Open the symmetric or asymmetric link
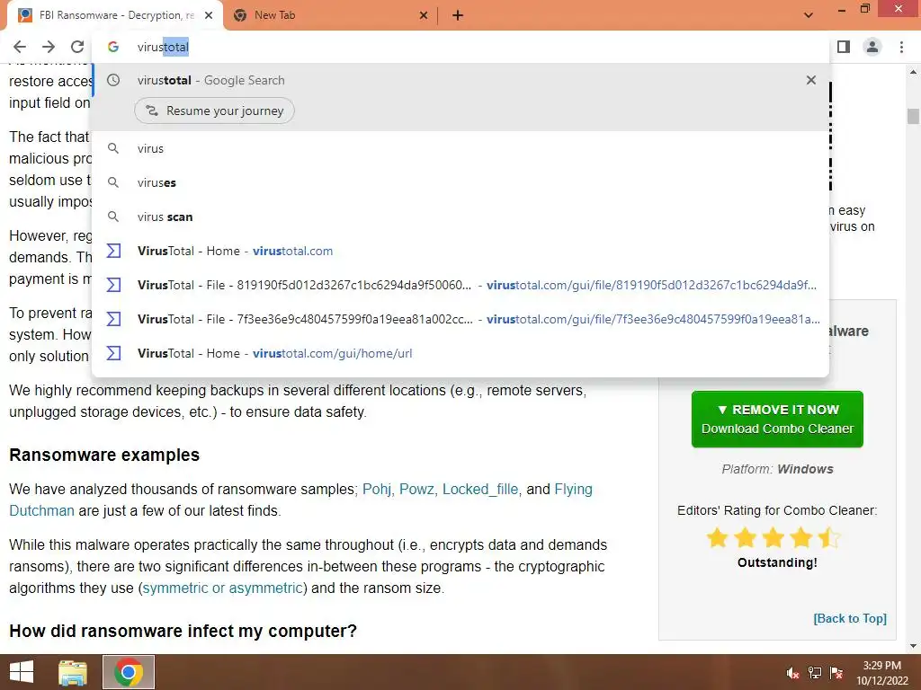The image size is (921, 690). (222, 588)
